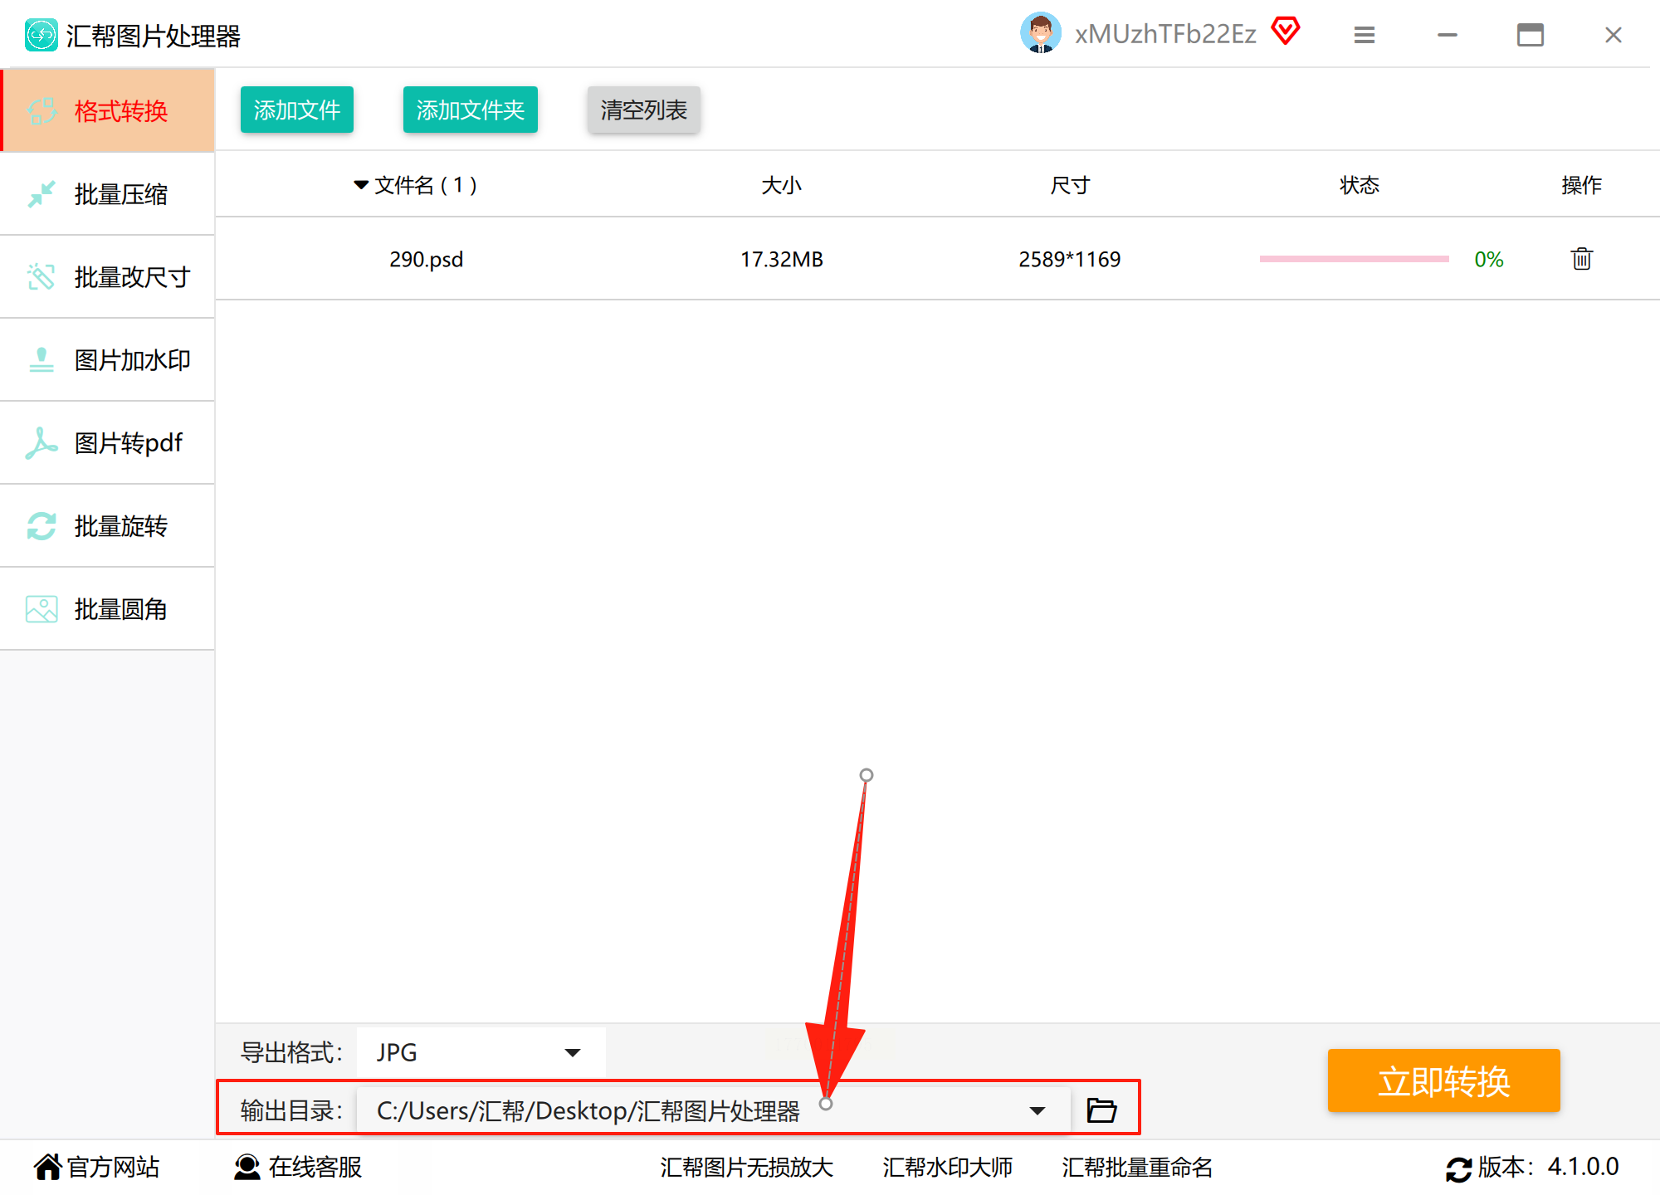The width and height of the screenshot is (1660, 1195).
Task: Click the pink progress bar of 290.psd
Action: point(1353,259)
